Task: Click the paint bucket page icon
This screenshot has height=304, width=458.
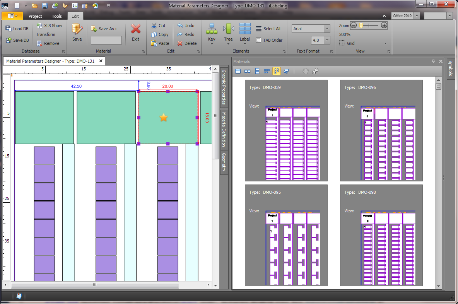Action: (95, 5)
